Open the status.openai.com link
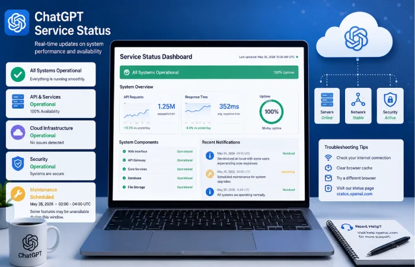Screen dimensions: 415x267 pos(355,194)
